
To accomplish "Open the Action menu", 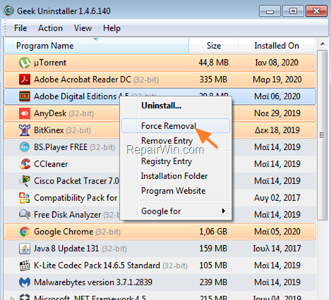I will tap(50, 28).
